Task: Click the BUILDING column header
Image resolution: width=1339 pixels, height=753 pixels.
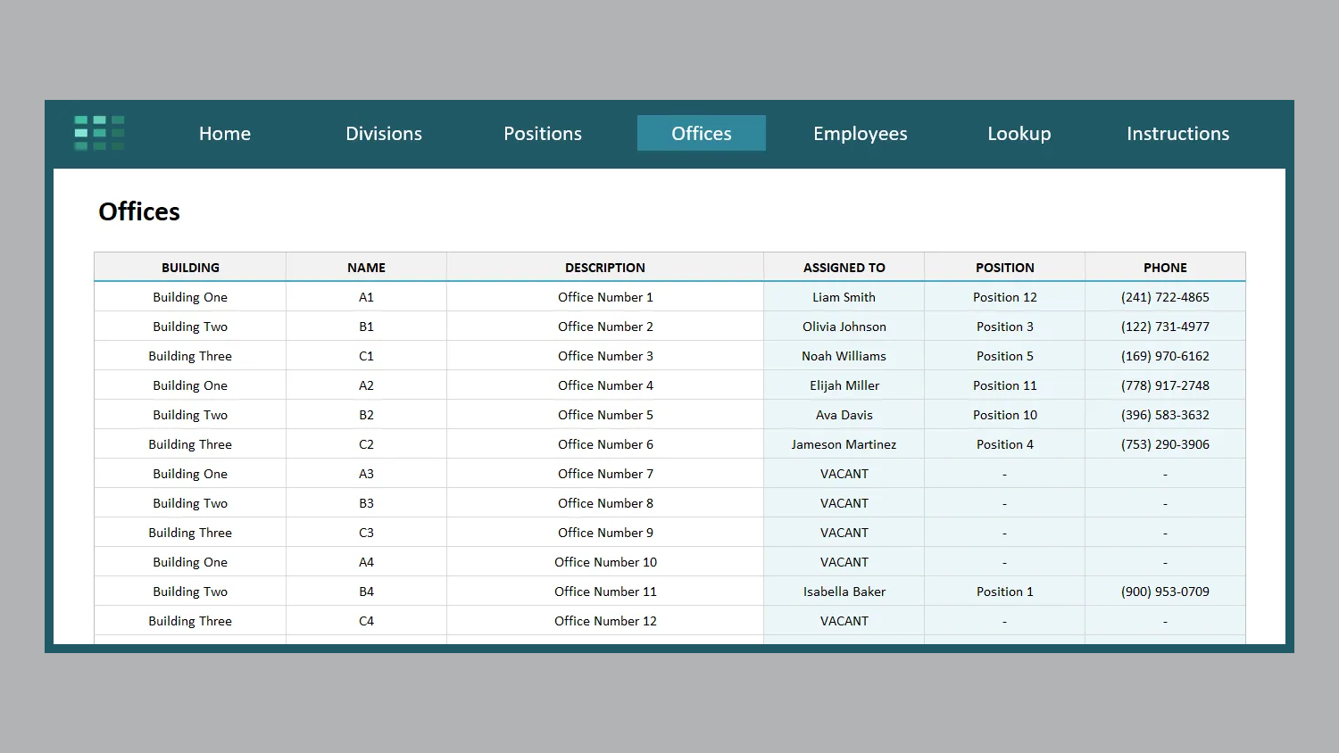Action: pyautogui.click(x=190, y=268)
